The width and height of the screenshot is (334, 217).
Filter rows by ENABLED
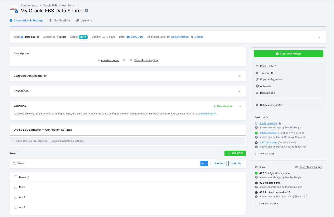pos(220,164)
